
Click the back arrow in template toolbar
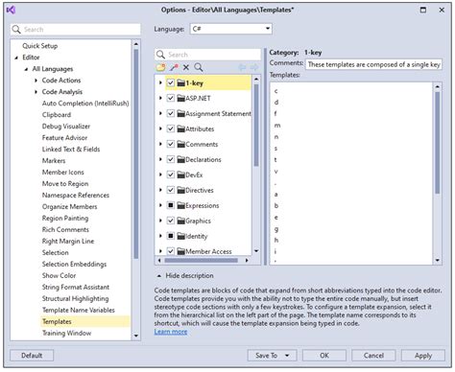pyautogui.click(x=242, y=67)
